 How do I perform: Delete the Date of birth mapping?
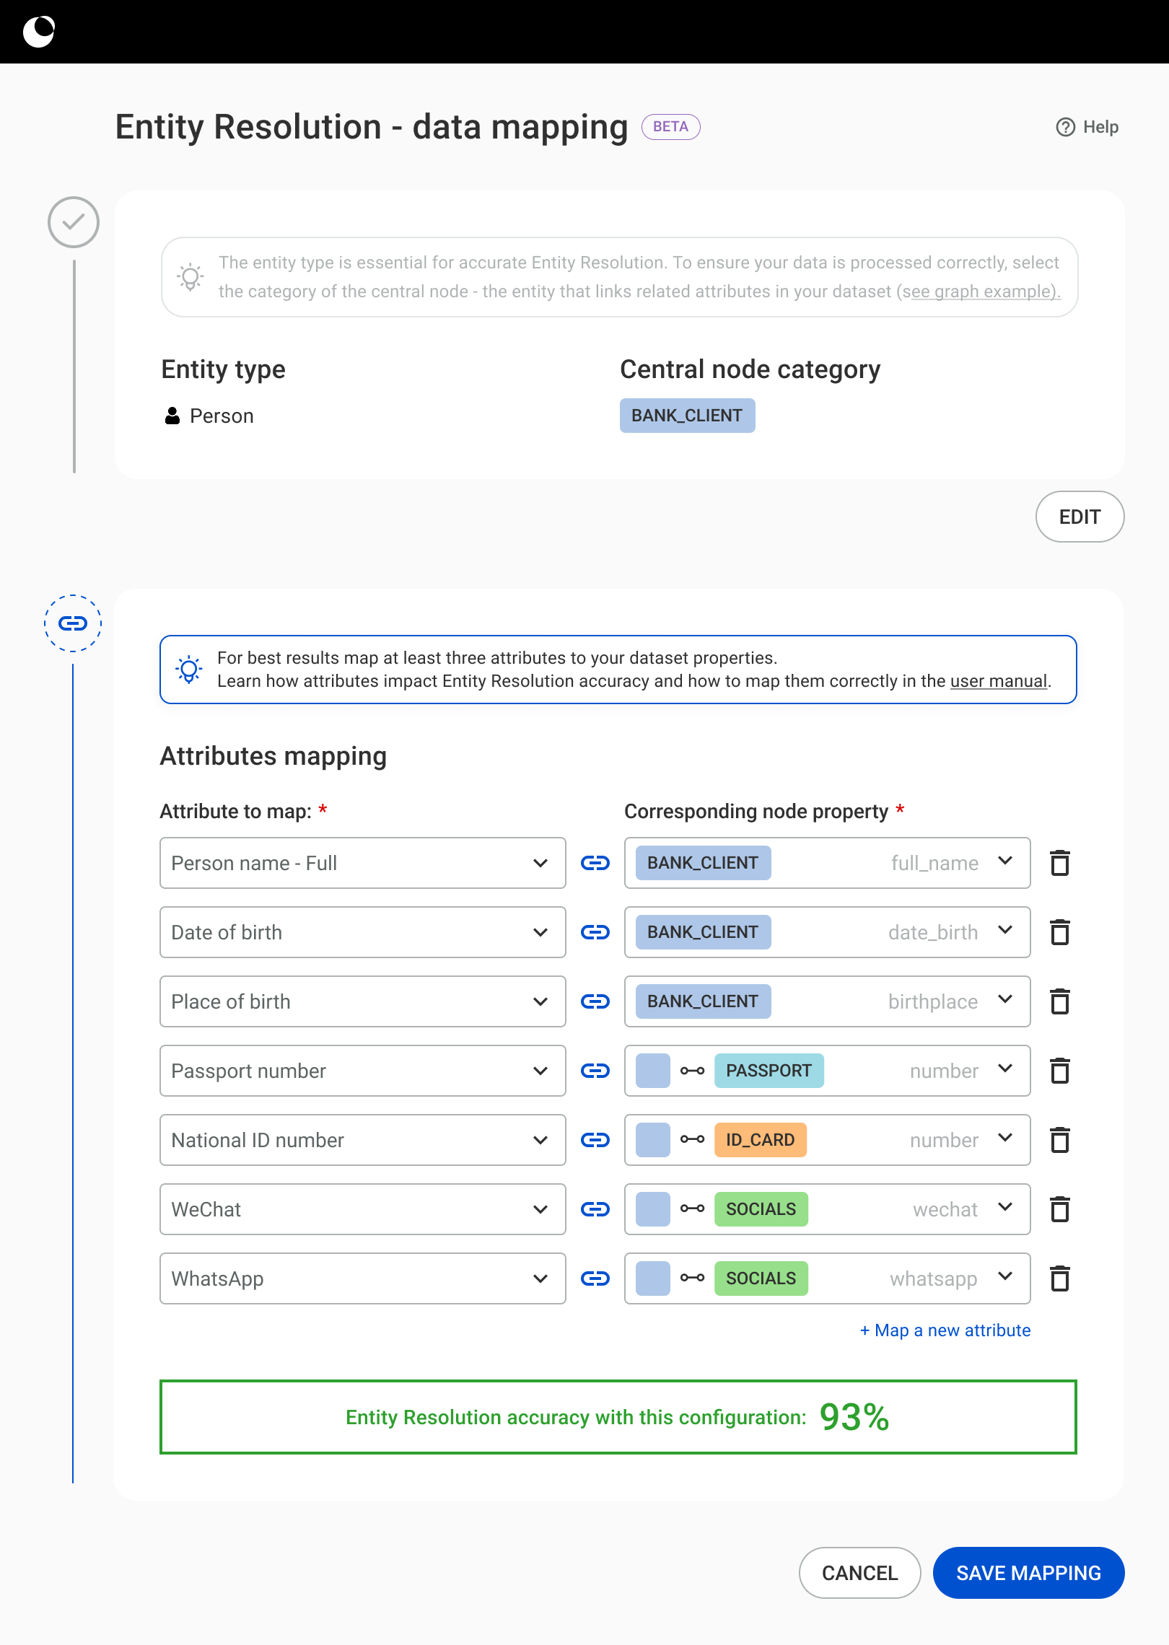1060,932
